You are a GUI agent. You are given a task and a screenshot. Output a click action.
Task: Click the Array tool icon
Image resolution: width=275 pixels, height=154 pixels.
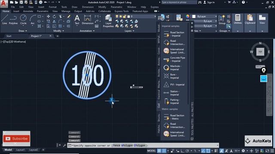pyautogui.click(x=60, y=26)
